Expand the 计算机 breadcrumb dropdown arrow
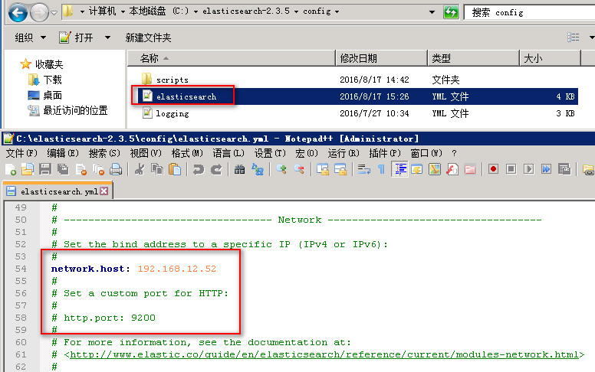The width and height of the screenshot is (595, 372). point(123,11)
